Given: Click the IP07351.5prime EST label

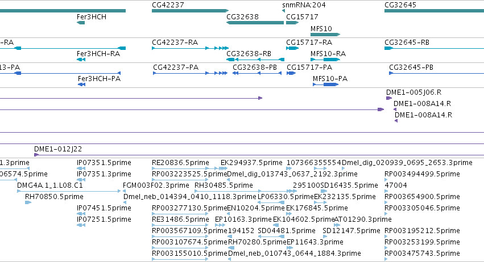Looking at the screenshot, I should pos(104,163).
